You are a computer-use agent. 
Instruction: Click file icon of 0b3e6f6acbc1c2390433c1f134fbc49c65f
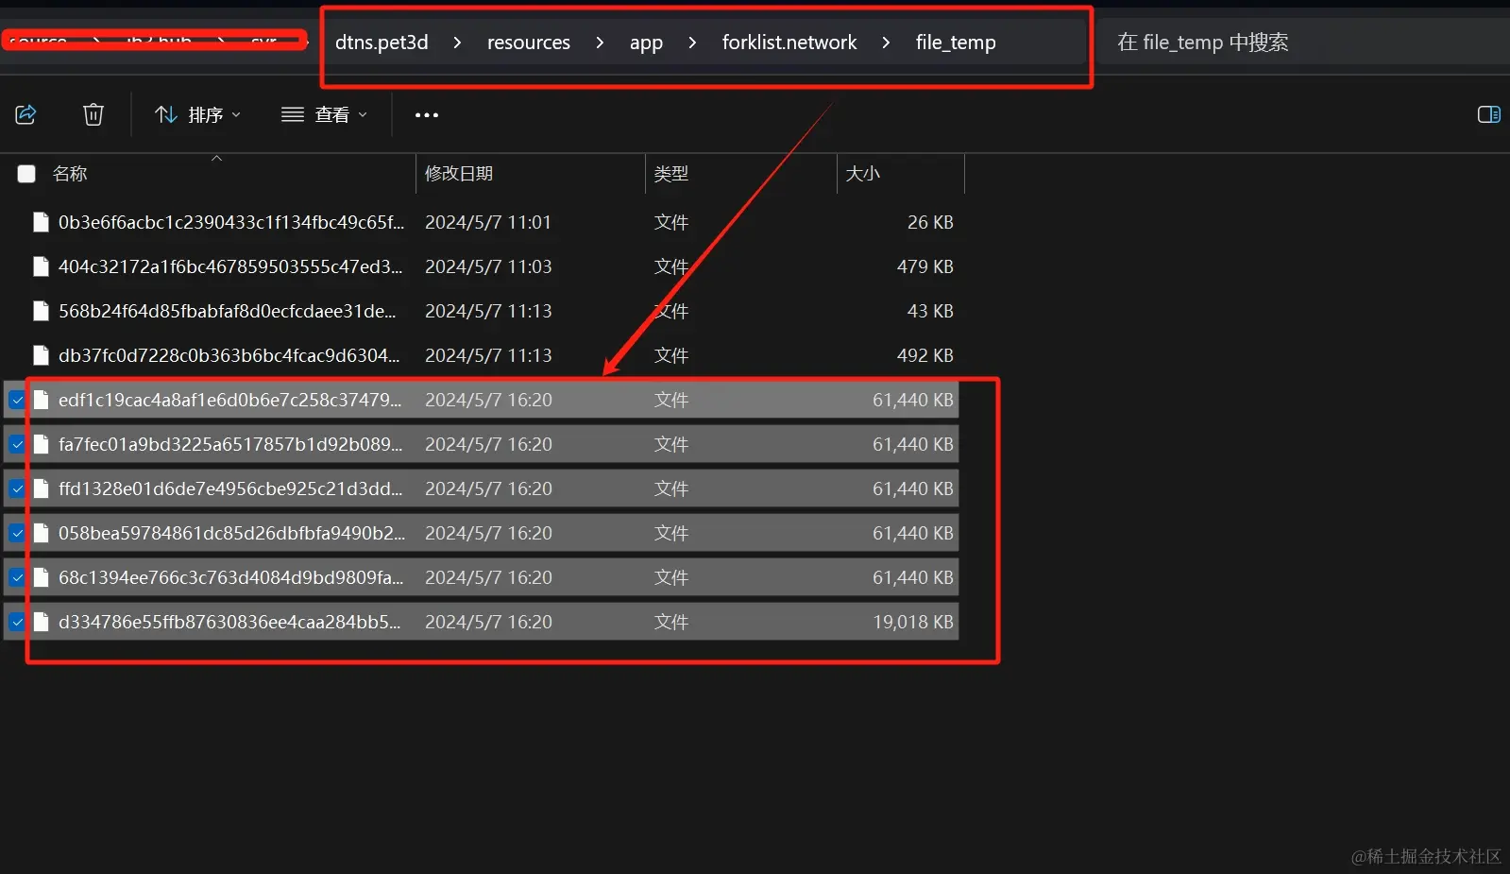click(x=41, y=222)
